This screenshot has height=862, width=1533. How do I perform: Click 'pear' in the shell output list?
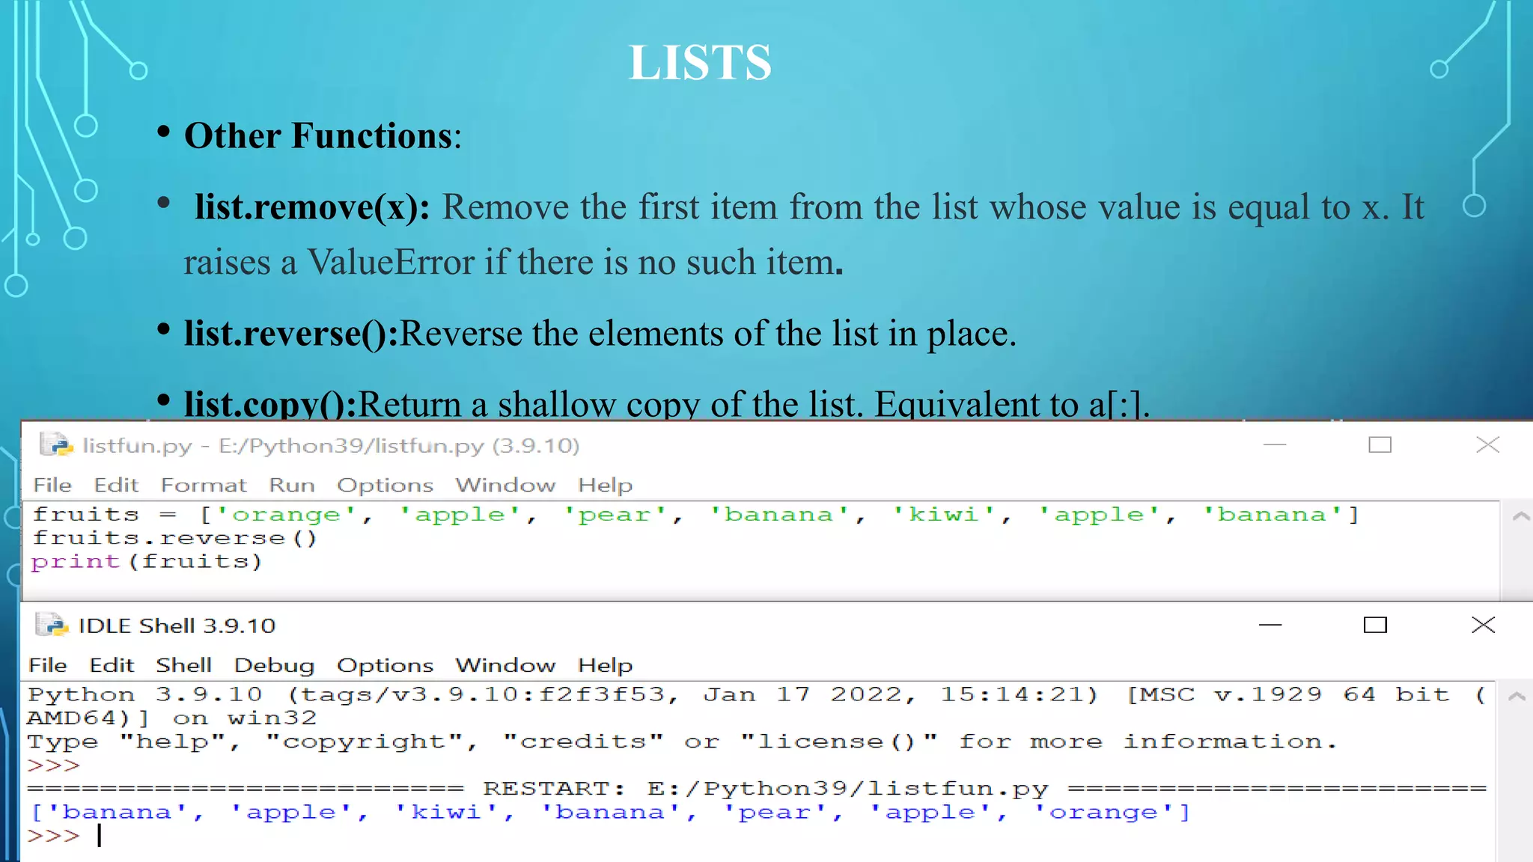click(775, 813)
